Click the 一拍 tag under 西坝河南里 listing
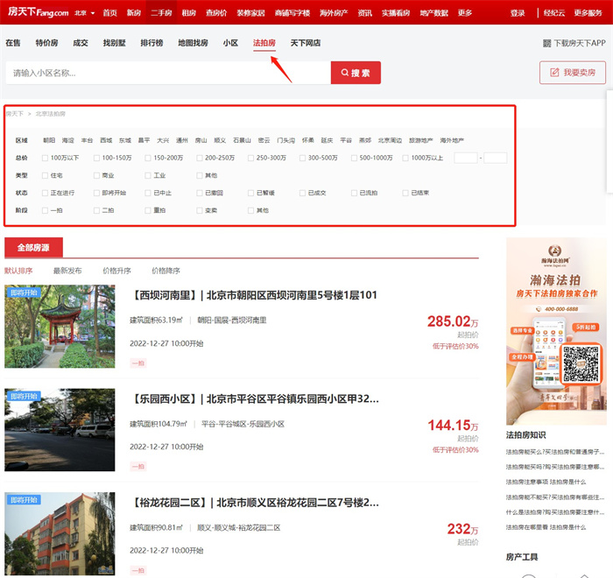This screenshot has width=613, height=578. (x=137, y=363)
